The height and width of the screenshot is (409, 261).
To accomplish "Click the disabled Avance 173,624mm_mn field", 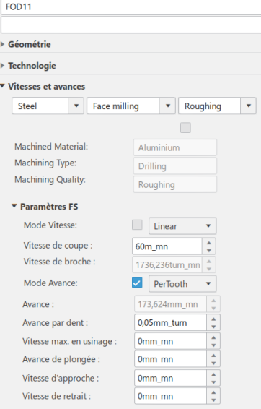I will click(170, 304).
